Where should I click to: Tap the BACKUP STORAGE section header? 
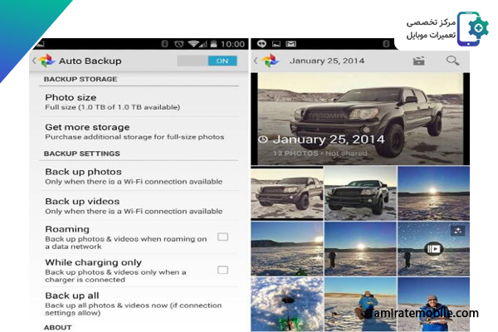pyautogui.click(x=81, y=79)
